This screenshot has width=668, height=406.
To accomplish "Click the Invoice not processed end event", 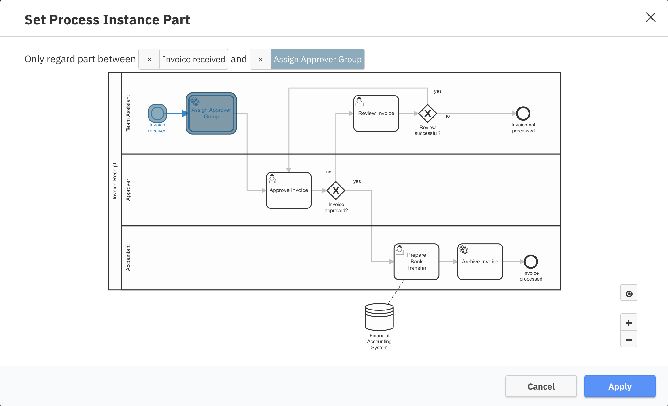I will point(523,113).
